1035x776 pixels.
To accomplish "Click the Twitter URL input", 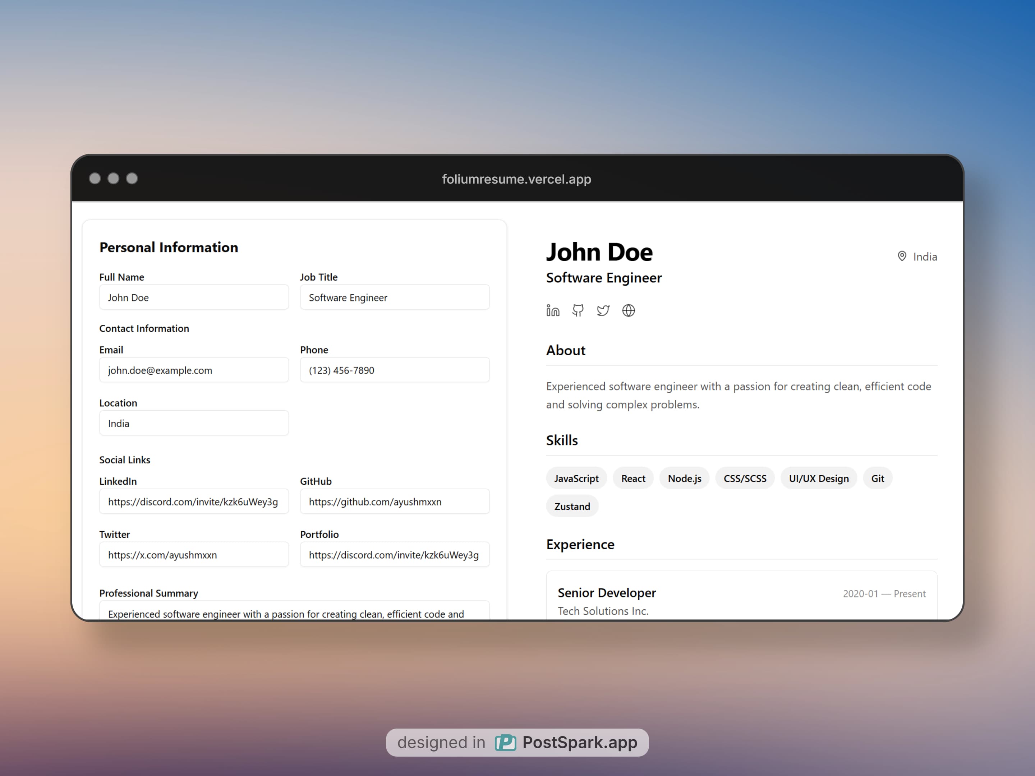I will 194,555.
